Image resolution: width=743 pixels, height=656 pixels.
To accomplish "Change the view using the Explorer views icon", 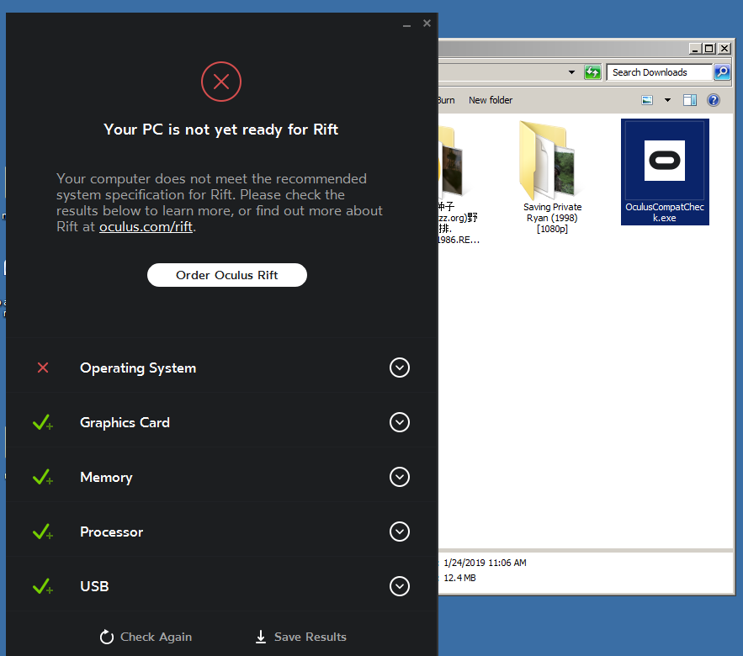I will pyautogui.click(x=647, y=100).
